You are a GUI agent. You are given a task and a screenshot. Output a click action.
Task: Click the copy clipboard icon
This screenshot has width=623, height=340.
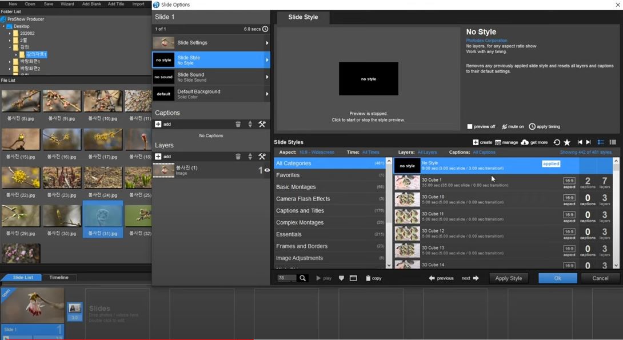pos(368,278)
